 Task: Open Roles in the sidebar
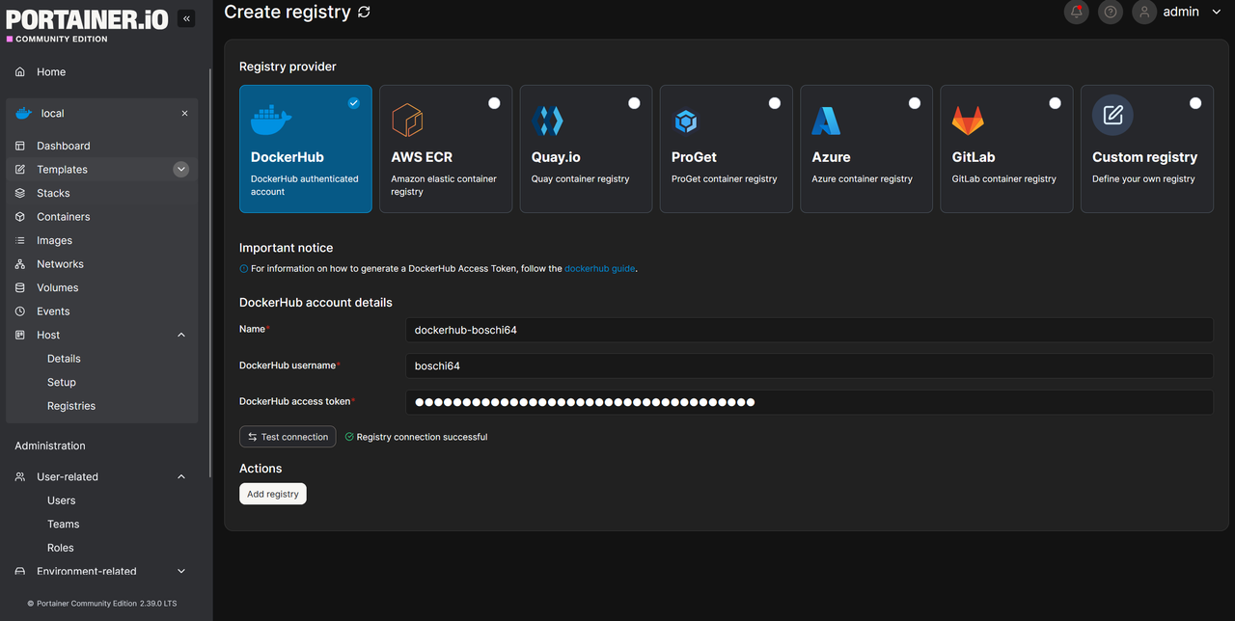61,548
